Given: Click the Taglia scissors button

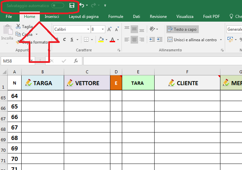Looking at the screenshot, I should [24, 27].
